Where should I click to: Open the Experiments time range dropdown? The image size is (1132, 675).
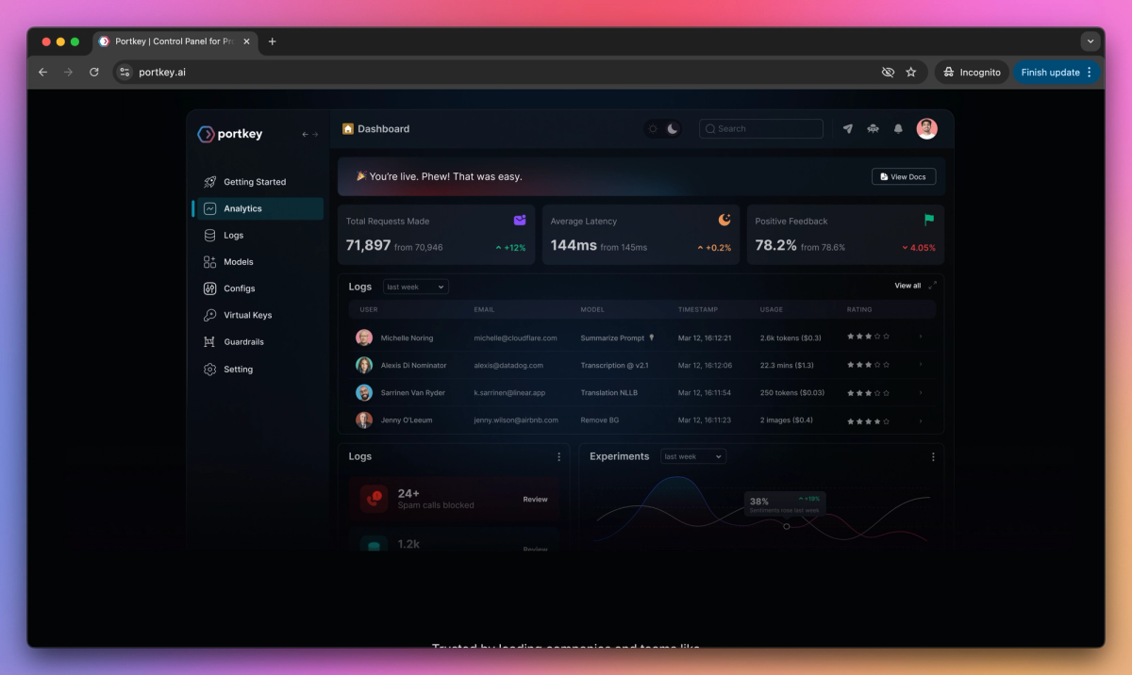[x=693, y=456]
